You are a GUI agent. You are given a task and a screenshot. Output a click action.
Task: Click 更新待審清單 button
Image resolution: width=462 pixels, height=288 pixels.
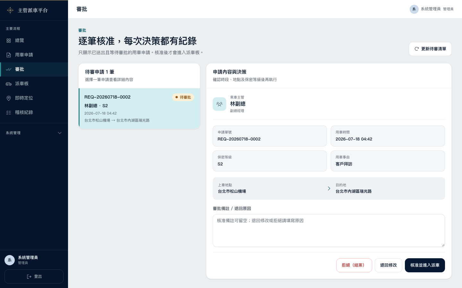pyautogui.click(x=430, y=49)
